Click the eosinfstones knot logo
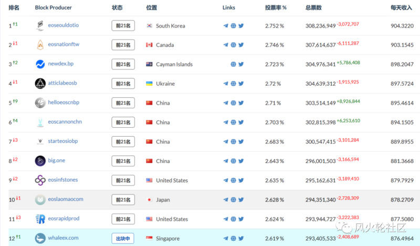The height and width of the screenshot is (246, 420). (x=40, y=180)
